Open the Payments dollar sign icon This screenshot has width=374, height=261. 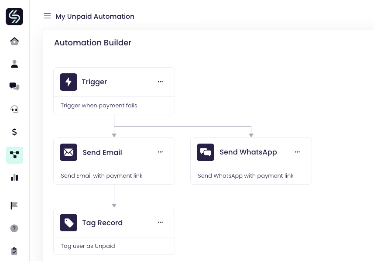click(14, 132)
